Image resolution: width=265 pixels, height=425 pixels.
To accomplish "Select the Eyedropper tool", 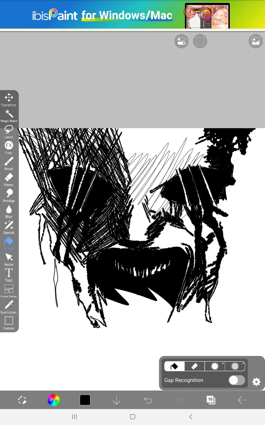I will click(x=9, y=307).
